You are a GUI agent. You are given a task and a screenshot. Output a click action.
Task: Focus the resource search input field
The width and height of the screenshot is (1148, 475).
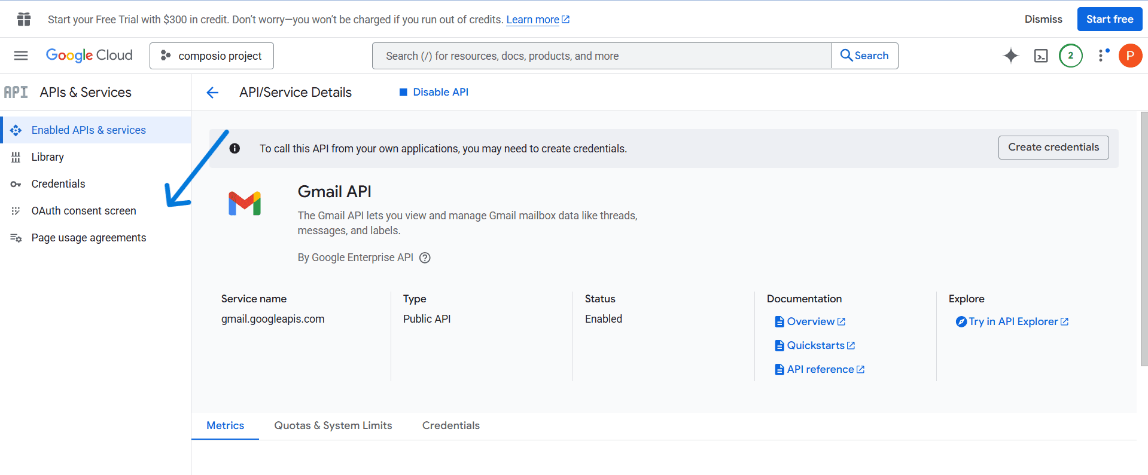(602, 56)
